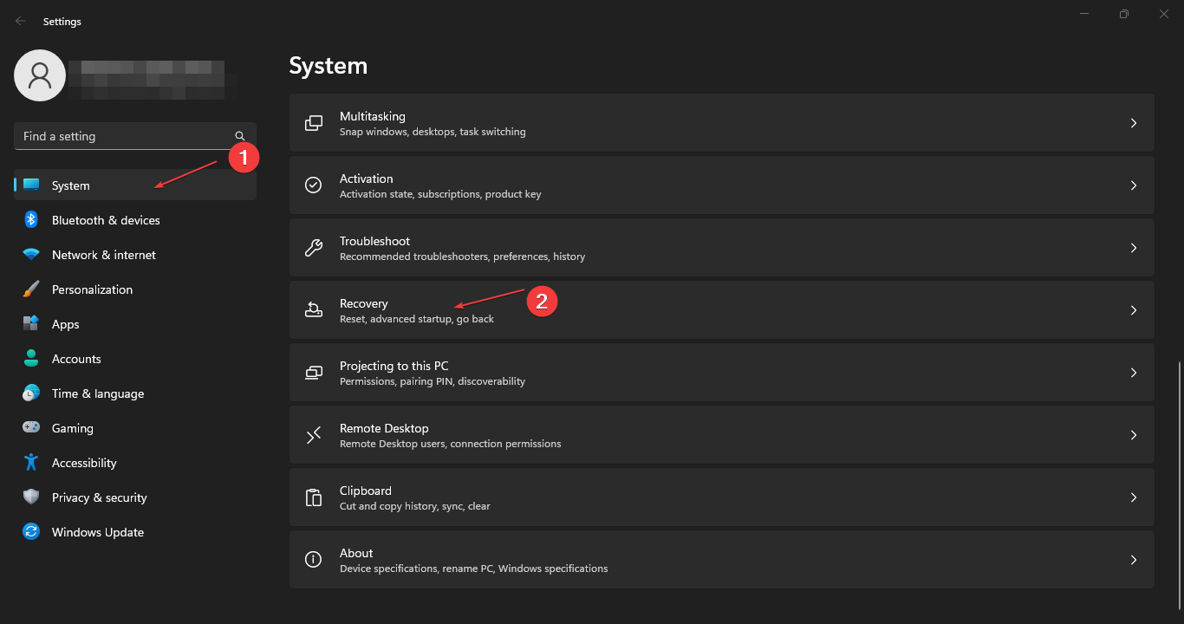Click the Network & internet wifi icon

(31, 255)
